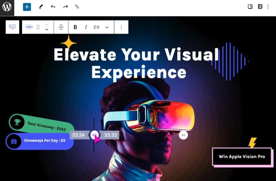The height and width of the screenshot is (181, 276).
Task: Click the Win Apple Vision Pro button
Action: (242, 157)
